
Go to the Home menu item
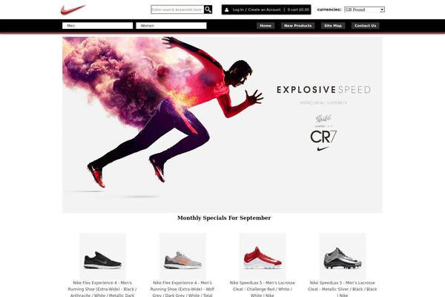pyautogui.click(x=266, y=25)
